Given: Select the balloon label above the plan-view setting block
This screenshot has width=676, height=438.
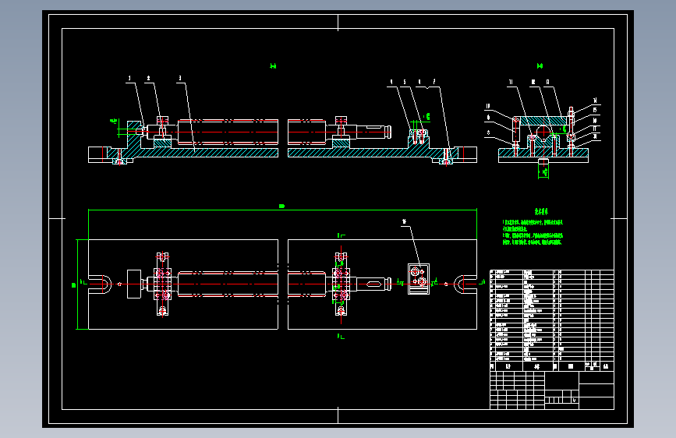Looking at the screenshot, I should pos(404,221).
